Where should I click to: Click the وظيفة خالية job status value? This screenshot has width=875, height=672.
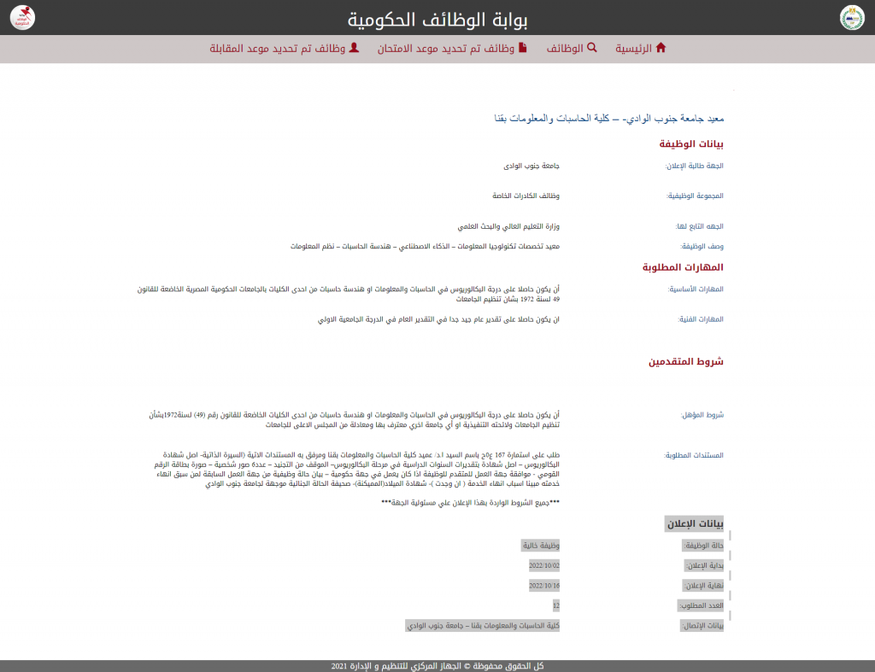540,545
